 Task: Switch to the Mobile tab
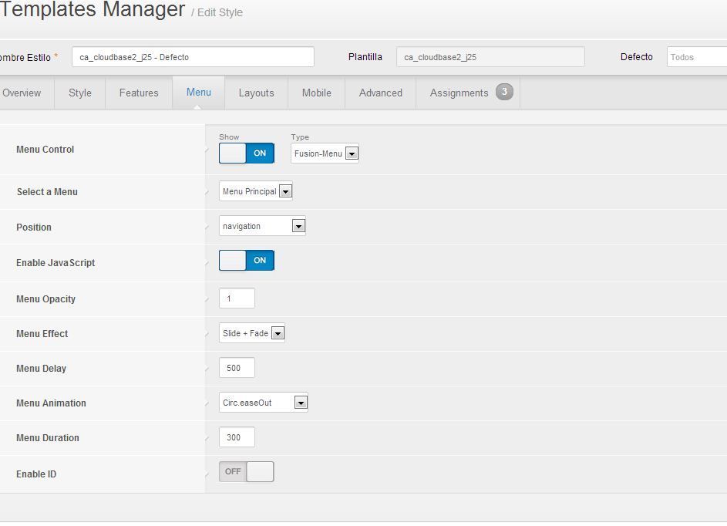317,93
